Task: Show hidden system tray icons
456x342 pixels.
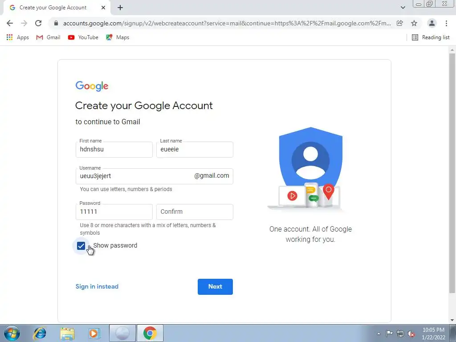Action: tap(379, 334)
